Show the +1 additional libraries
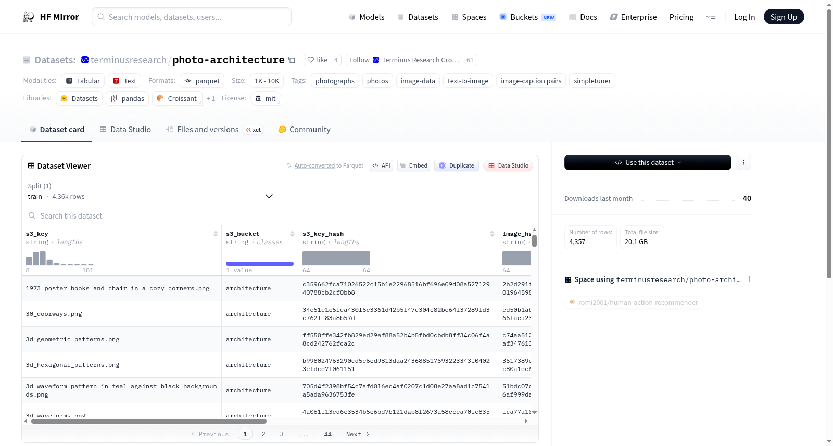The height and width of the screenshot is (446, 833). pyautogui.click(x=211, y=99)
